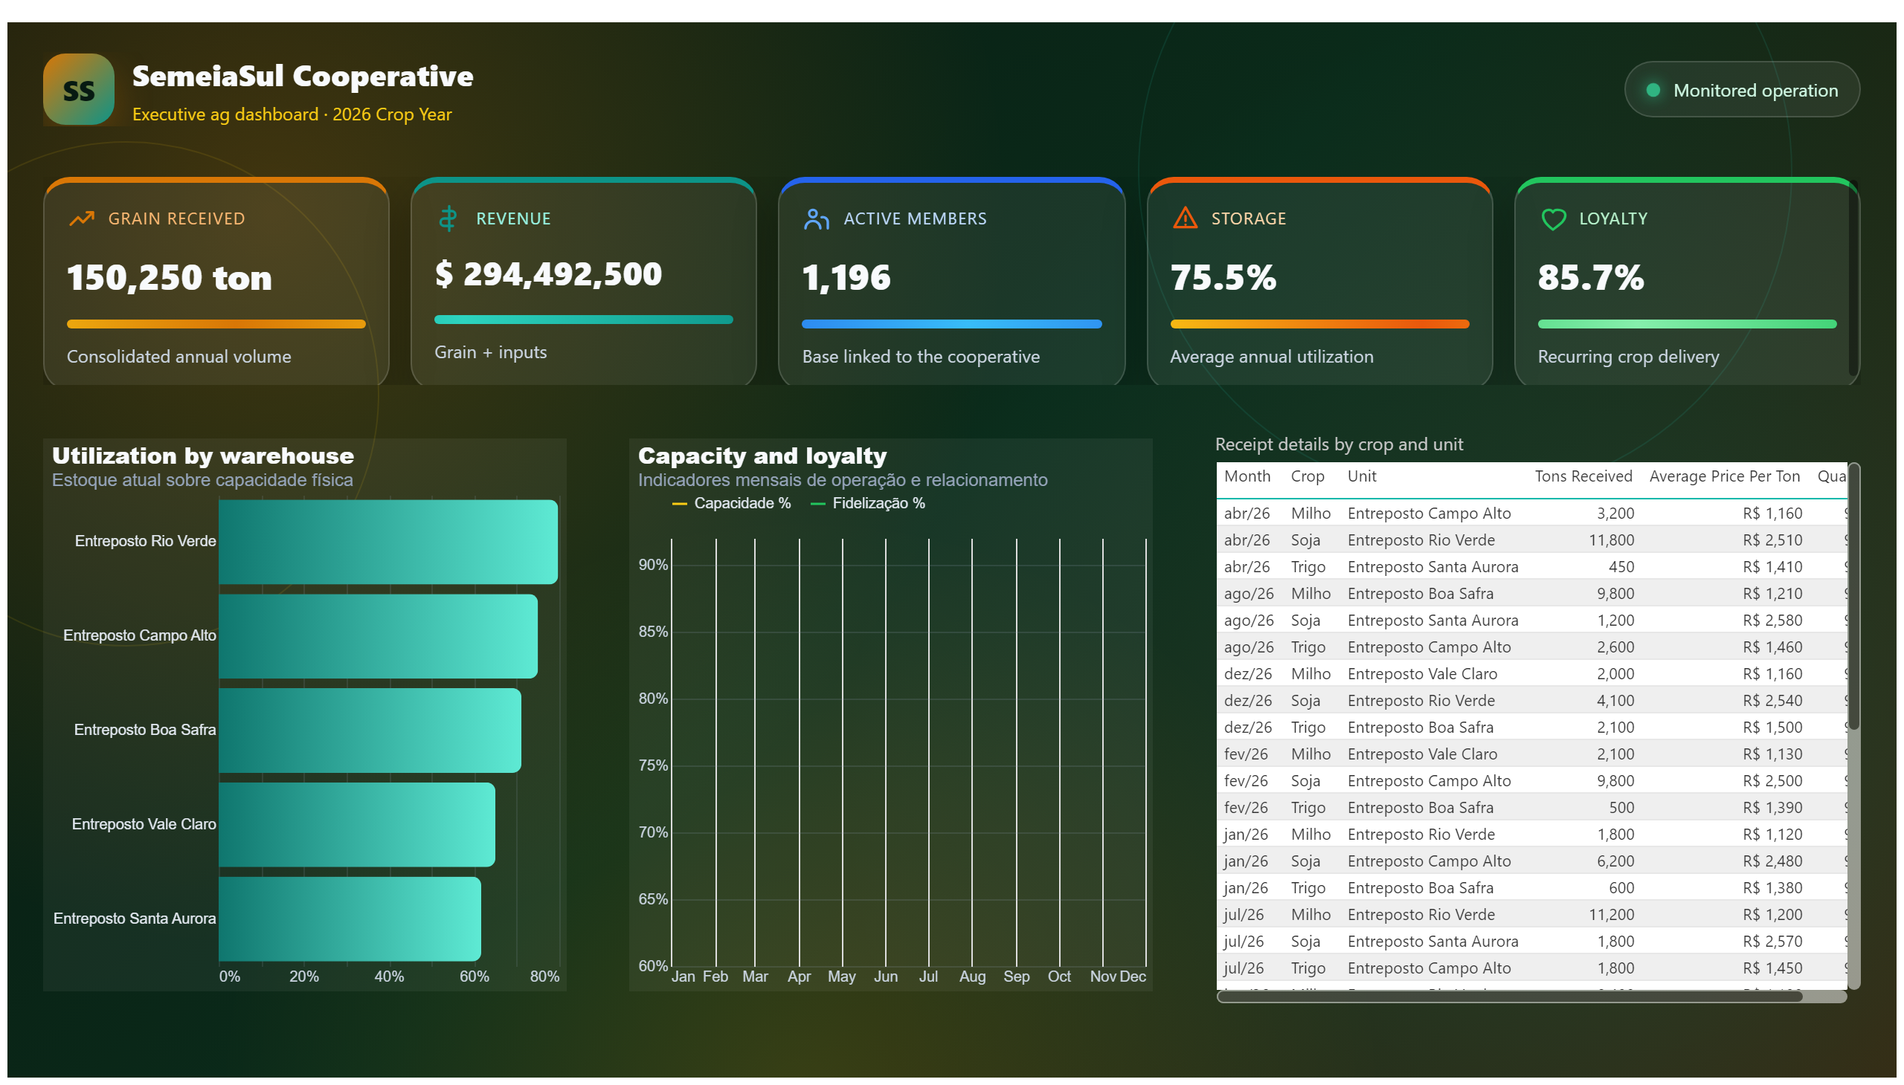The image size is (1904, 1085).
Task: Click the Revenue currency symbol icon
Action: tap(448, 218)
